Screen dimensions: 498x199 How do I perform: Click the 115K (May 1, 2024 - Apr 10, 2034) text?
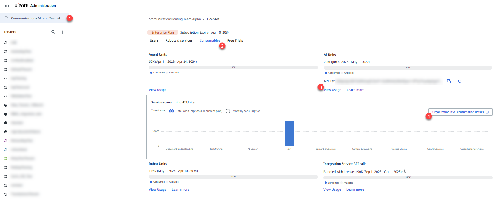click(173, 171)
